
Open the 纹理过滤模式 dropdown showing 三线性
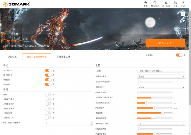click(161, 76)
